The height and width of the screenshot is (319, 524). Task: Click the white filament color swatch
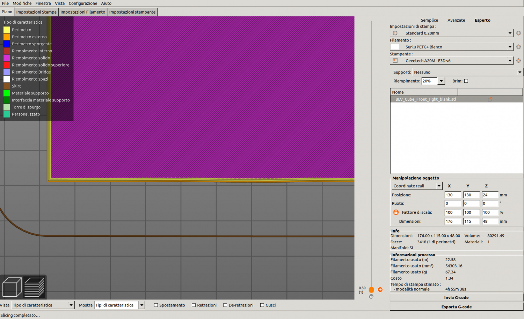coord(395,47)
